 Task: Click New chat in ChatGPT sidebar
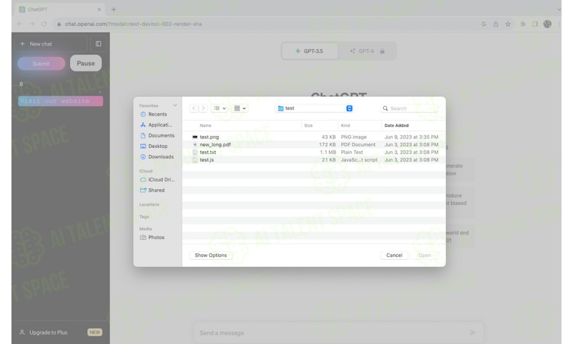pyautogui.click(x=51, y=44)
